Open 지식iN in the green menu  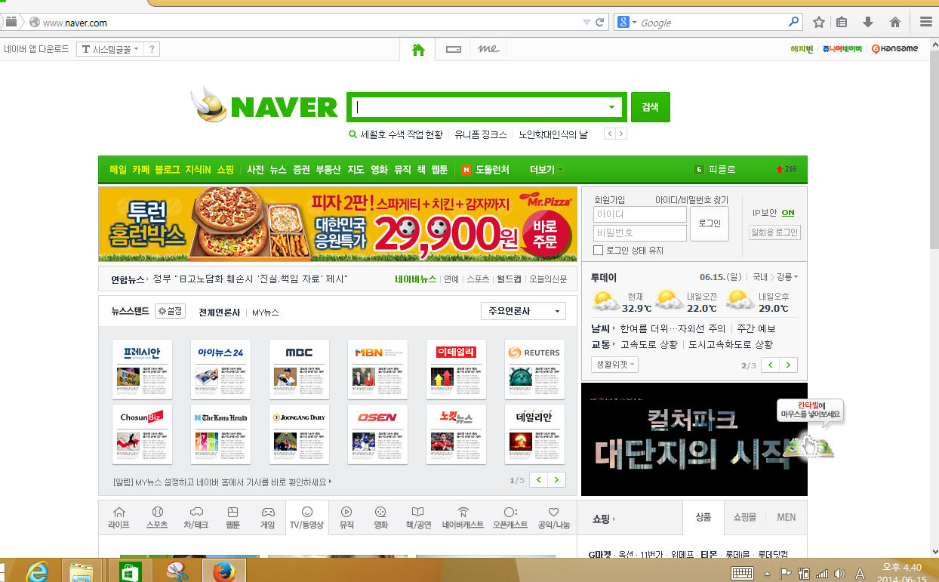point(198,170)
